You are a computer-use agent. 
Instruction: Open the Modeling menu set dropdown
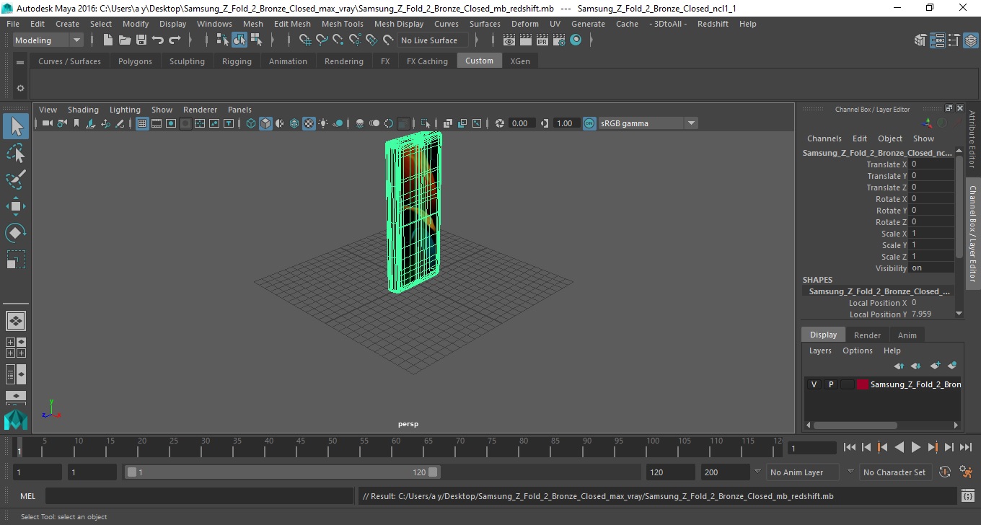click(x=48, y=40)
